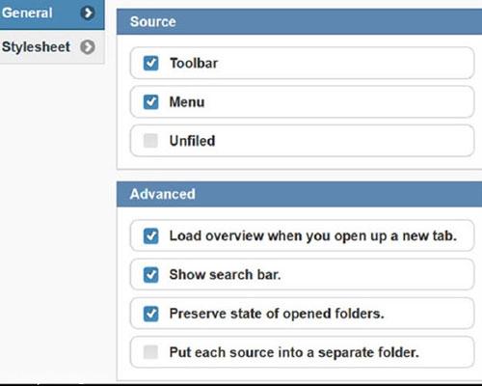482x386 pixels.
Task: Disable Load overview on new tab checkbox
Action: [150, 235]
